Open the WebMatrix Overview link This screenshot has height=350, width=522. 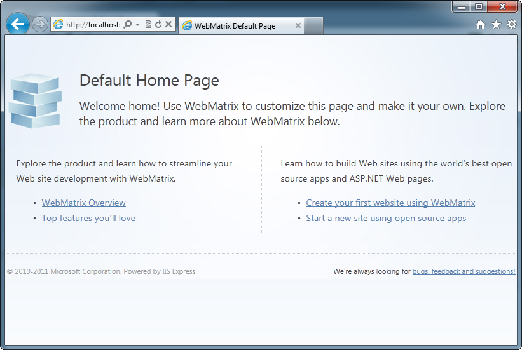[x=83, y=203]
